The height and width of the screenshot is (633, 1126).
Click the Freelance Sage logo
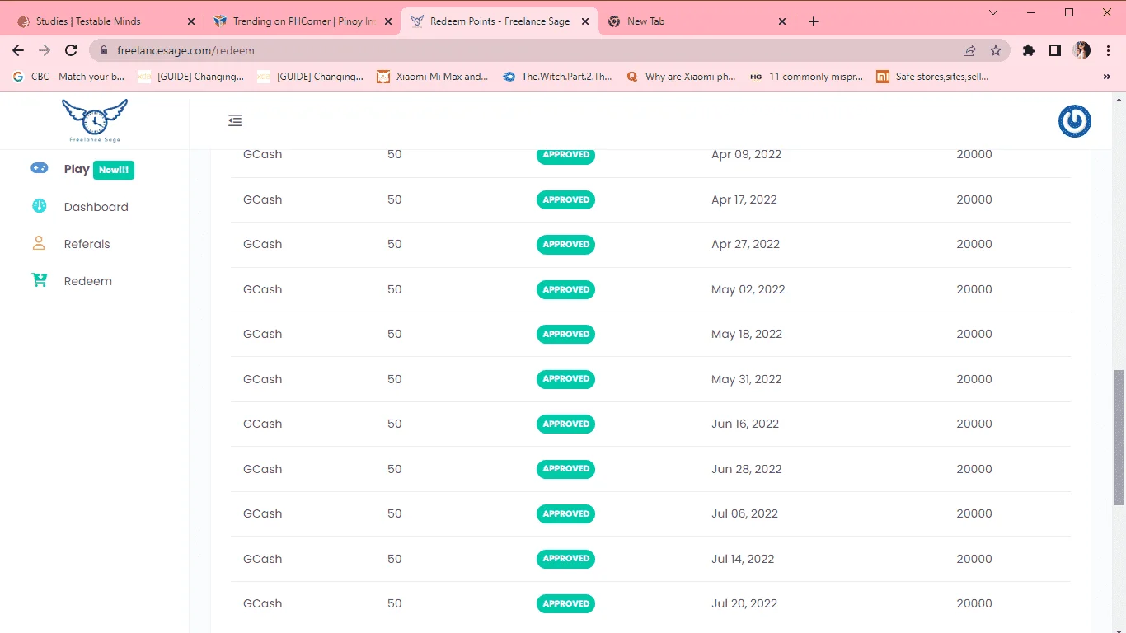coord(95,120)
